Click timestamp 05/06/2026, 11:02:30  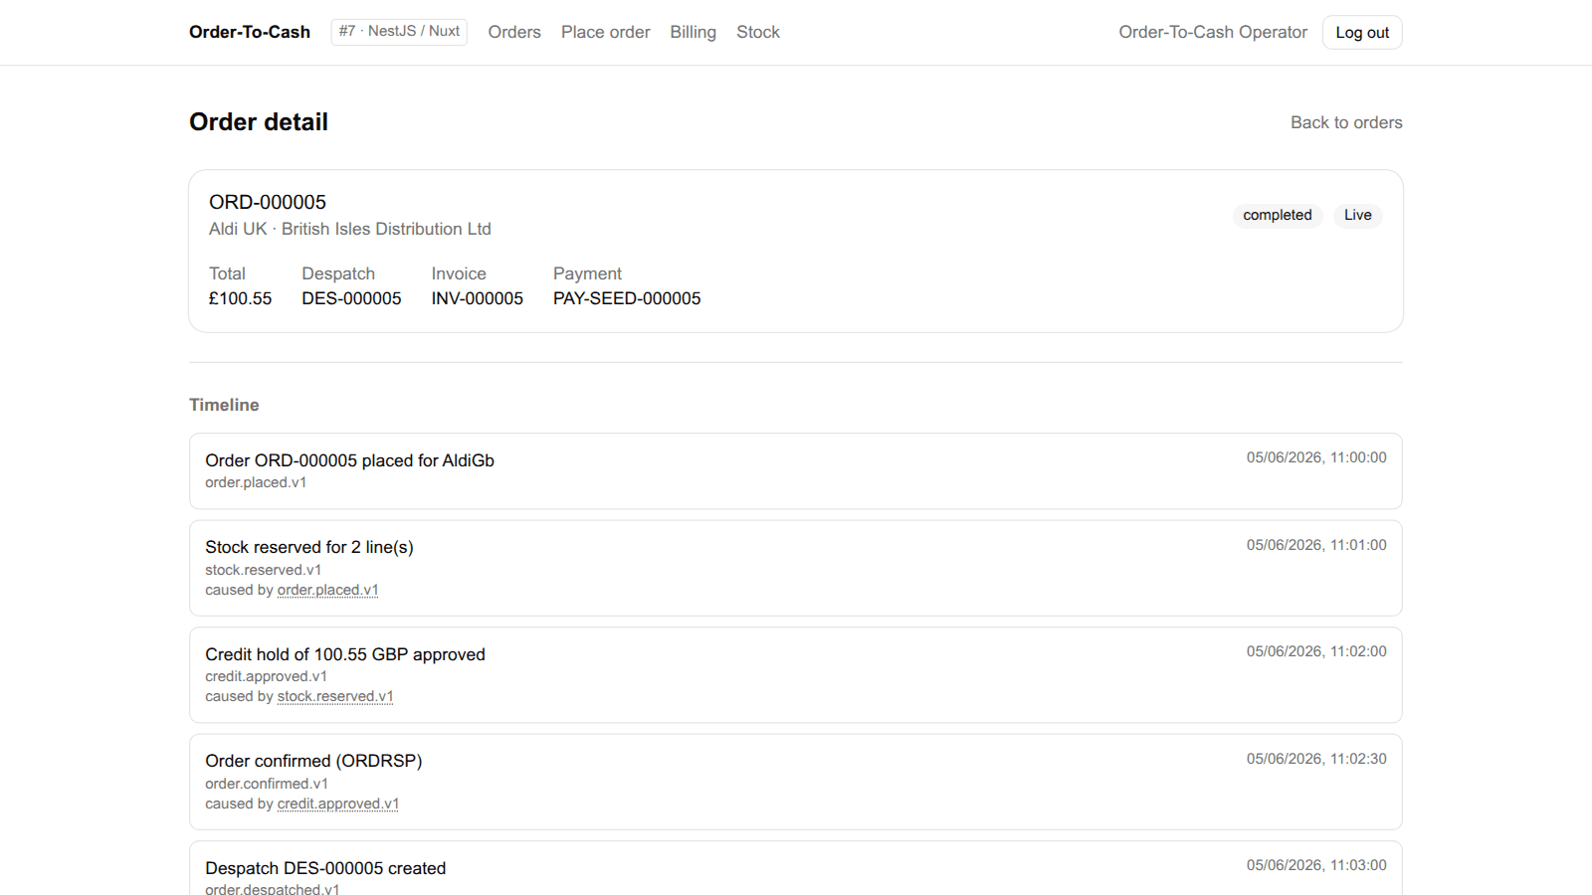(1316, 759)
